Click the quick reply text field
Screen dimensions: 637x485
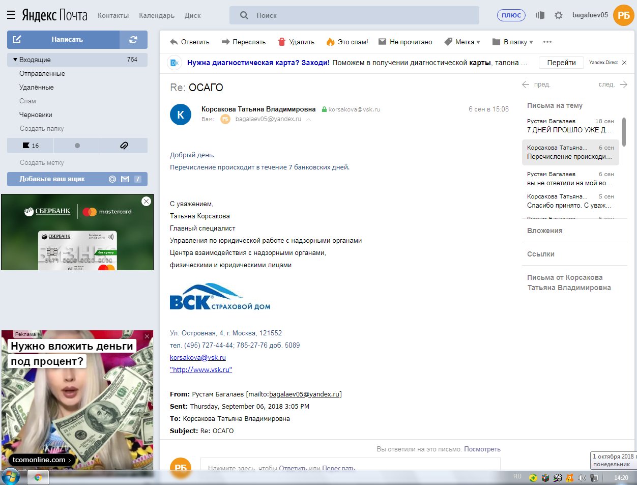tap(350, 464)
